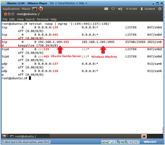Click the VMware network adapter device icon

coord(118,142)
